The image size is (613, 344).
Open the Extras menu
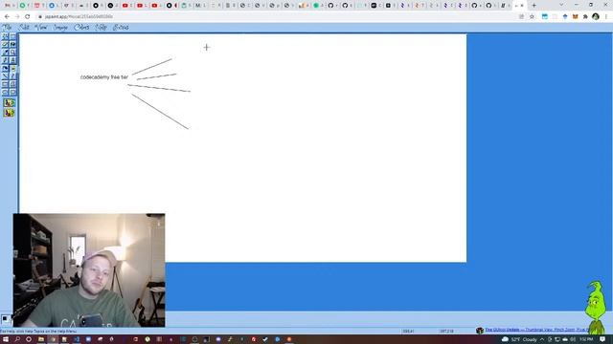(x=121, y=28)
